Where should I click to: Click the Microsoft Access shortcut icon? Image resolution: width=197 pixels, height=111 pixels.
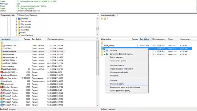pyautogui.click(x=2, y=93)
